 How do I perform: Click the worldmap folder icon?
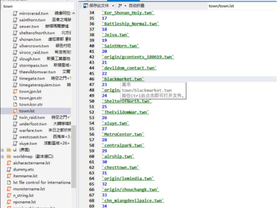tap(9, 156)
